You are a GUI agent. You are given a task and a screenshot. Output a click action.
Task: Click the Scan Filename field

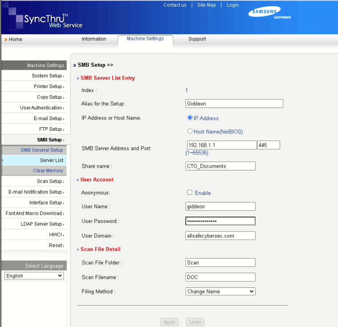tap(220, 277)
